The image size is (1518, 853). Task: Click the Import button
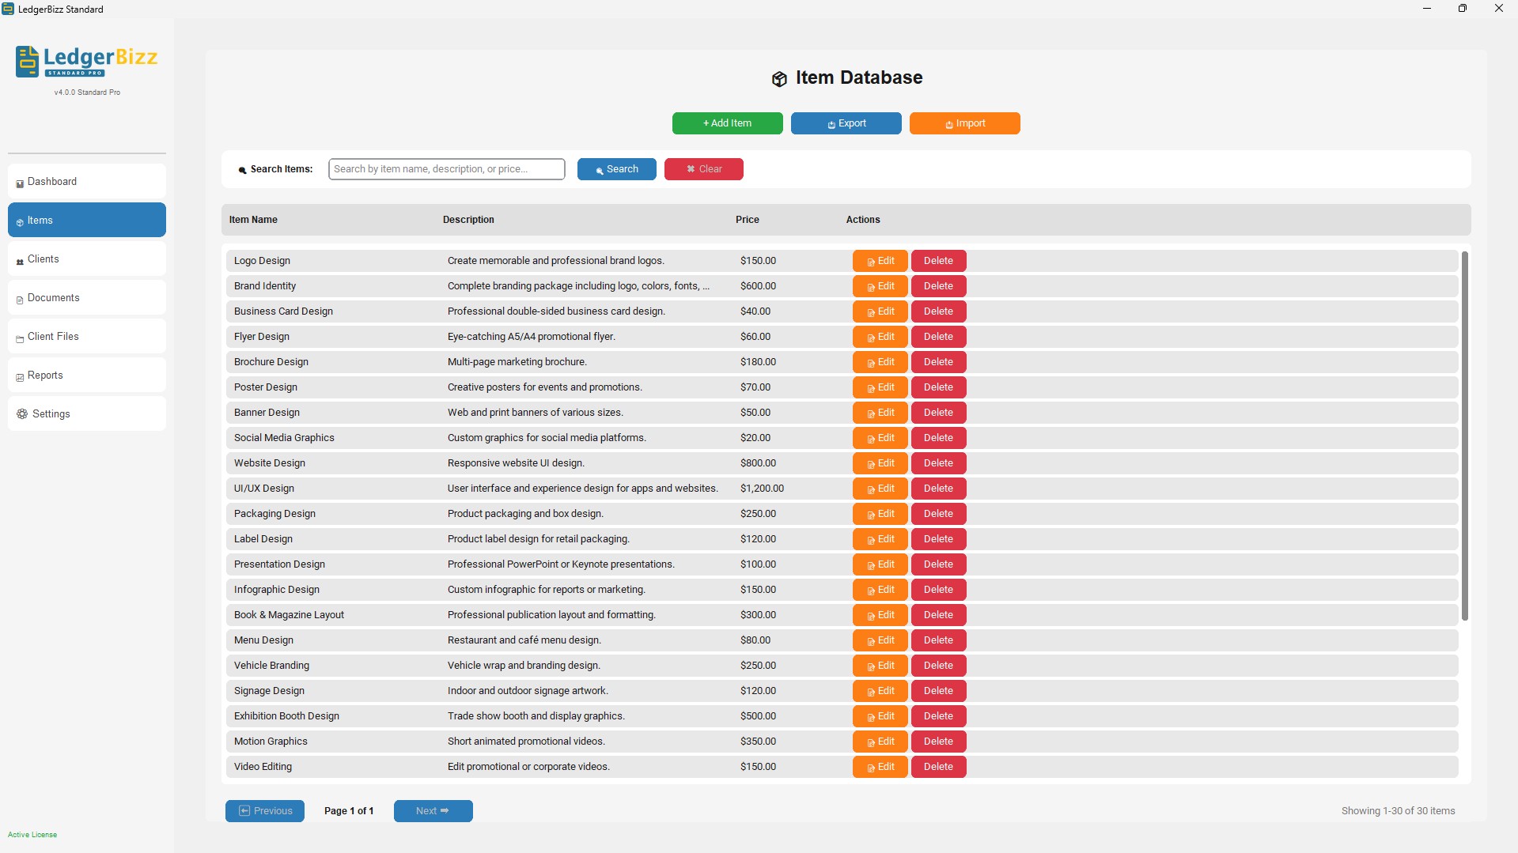tap(964, 123)
